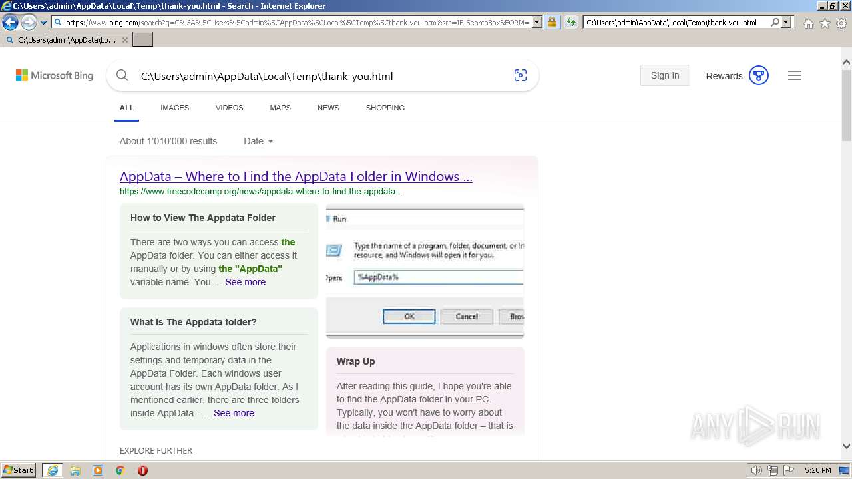Switch to the SHOPPING tab
852x479 pixels.
pos(385,108)
